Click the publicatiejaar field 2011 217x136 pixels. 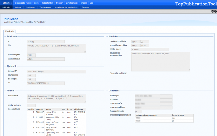click(x=31, y=55)
